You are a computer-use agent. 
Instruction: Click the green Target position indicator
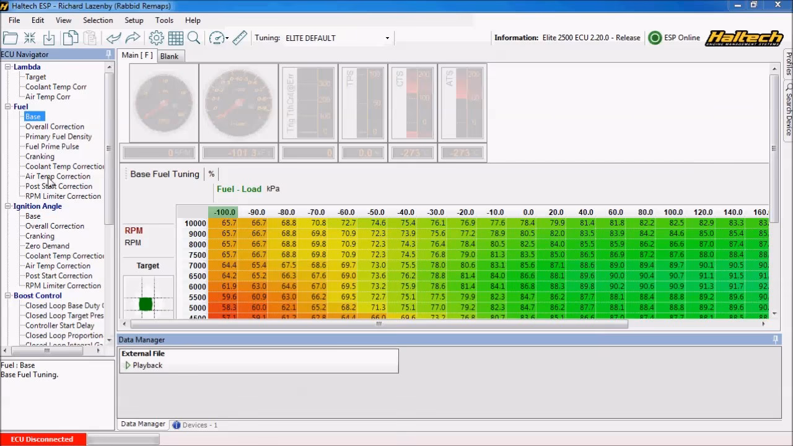pyautogui.click(x=146, y=304)
